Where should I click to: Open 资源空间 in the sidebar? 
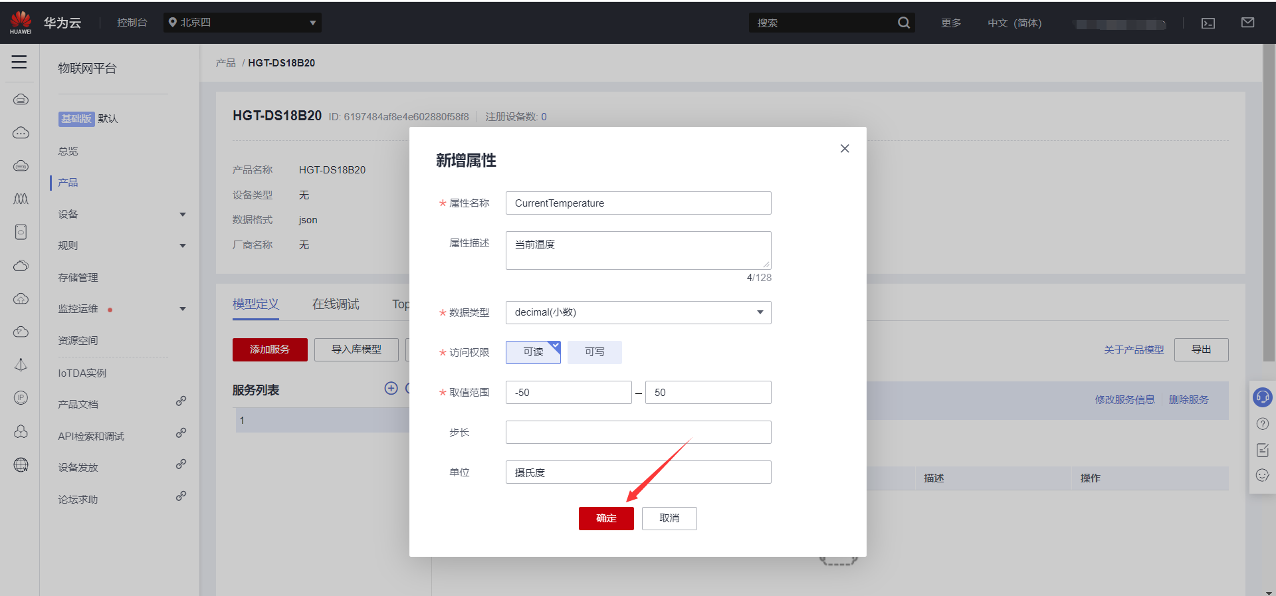click(x=78, y=340)
